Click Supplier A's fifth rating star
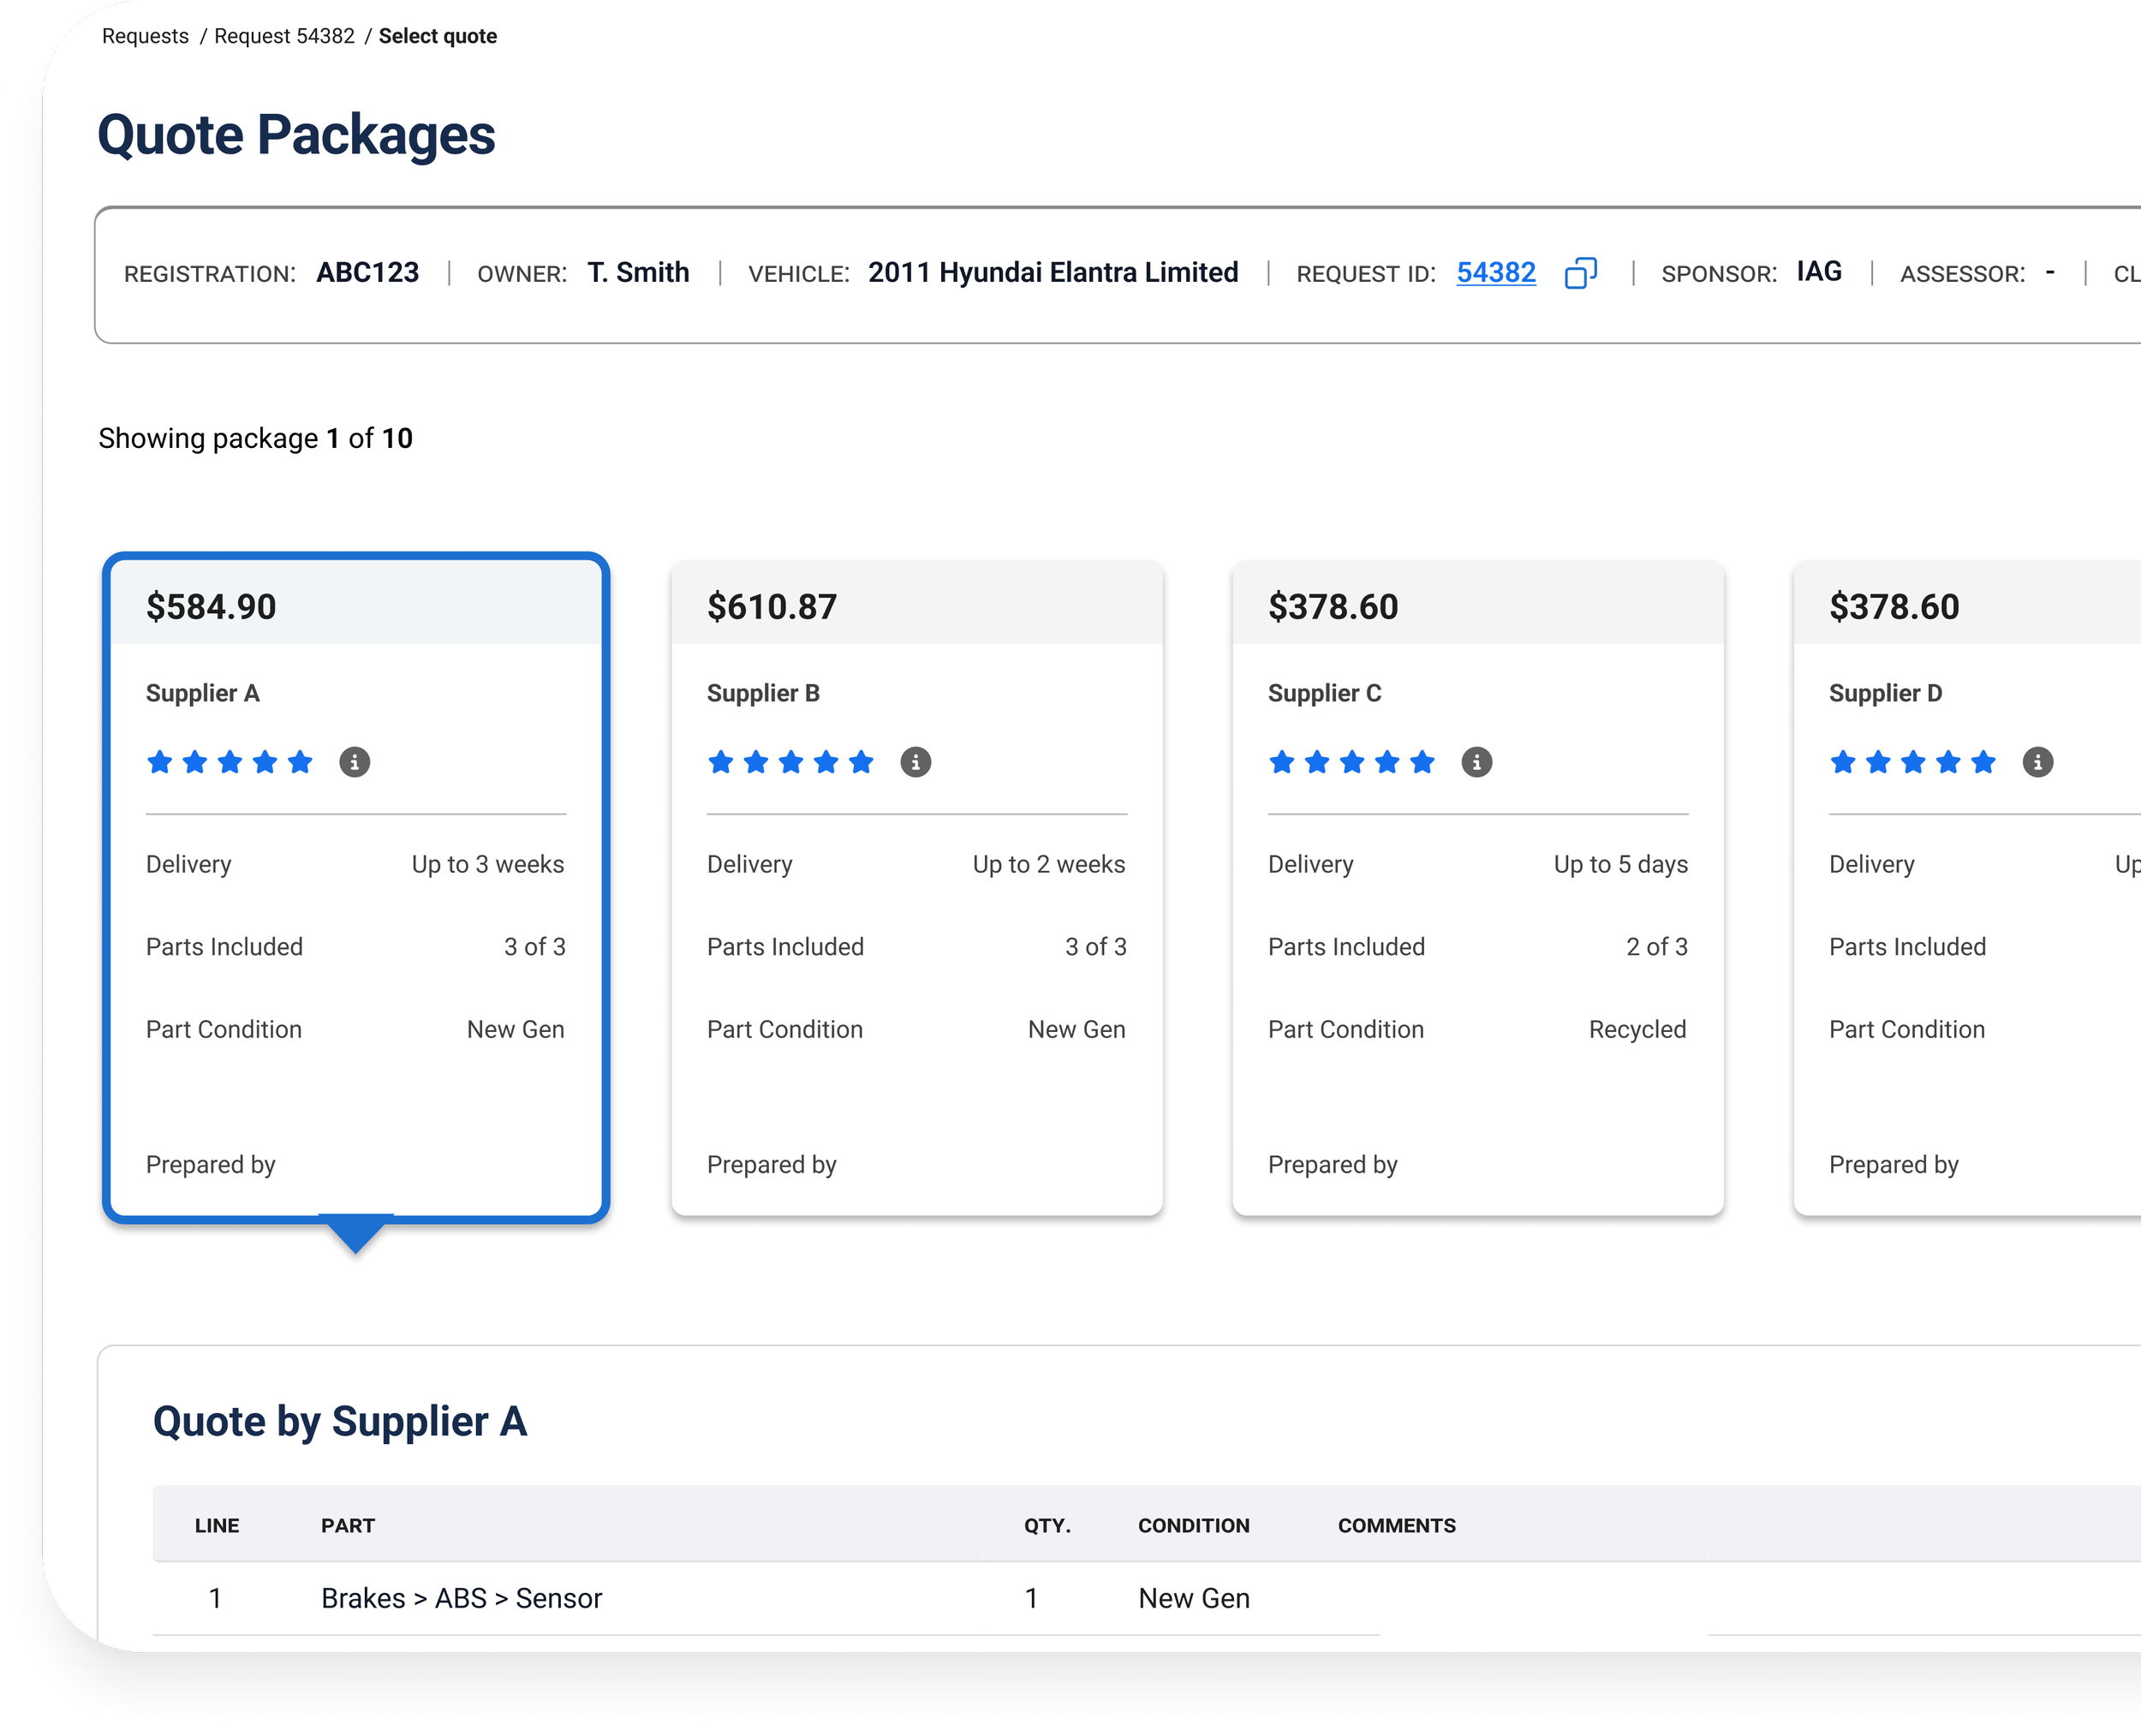This screenshot has height=1736, width=2141. click(x=300, y=762)
